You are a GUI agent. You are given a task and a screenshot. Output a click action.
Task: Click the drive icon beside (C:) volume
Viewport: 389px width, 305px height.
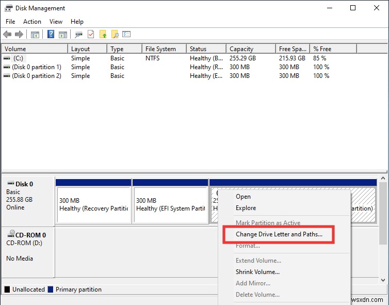[7, 58]
